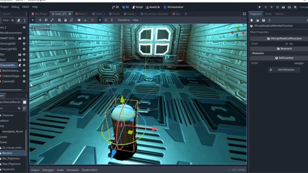Select the WorldEnvironment node
Screen dimensions: 308x173
click(11, 33)
